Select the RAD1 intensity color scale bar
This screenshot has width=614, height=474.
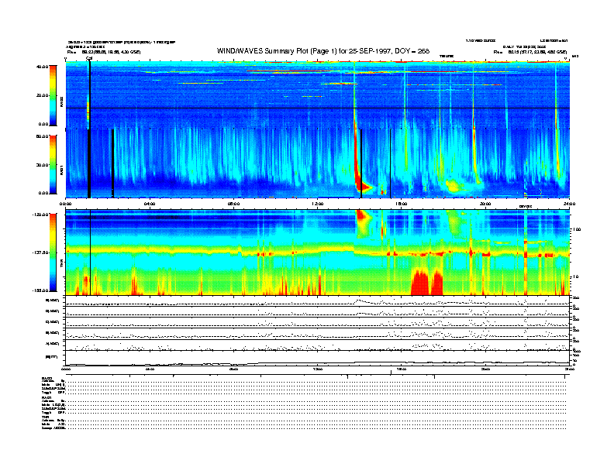[x=53, y=165]
